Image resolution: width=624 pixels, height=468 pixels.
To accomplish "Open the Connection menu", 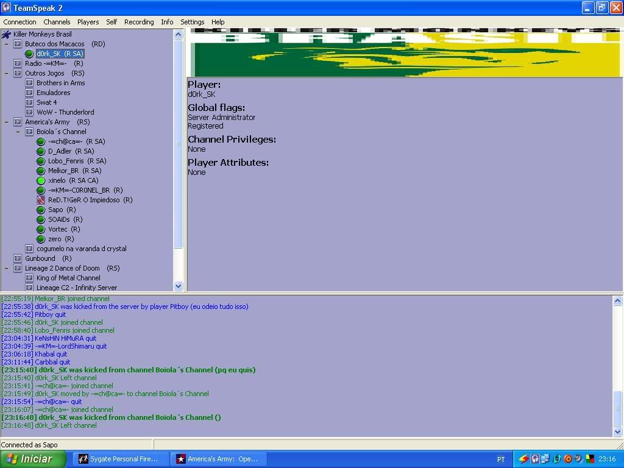I will coord(19,22).
